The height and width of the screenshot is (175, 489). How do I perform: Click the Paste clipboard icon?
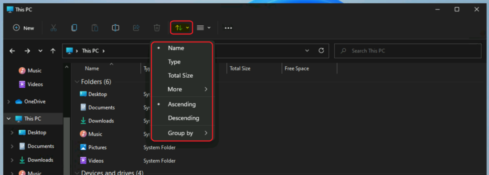tap(95, 28)
